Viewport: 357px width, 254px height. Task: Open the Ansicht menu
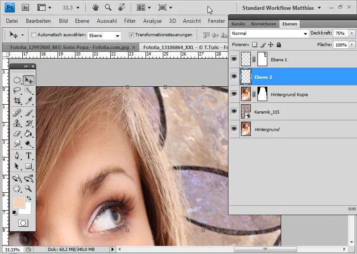pyautogui.click(x=192, y=21)
